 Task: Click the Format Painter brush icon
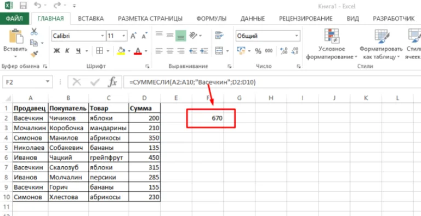coord(34,54)
